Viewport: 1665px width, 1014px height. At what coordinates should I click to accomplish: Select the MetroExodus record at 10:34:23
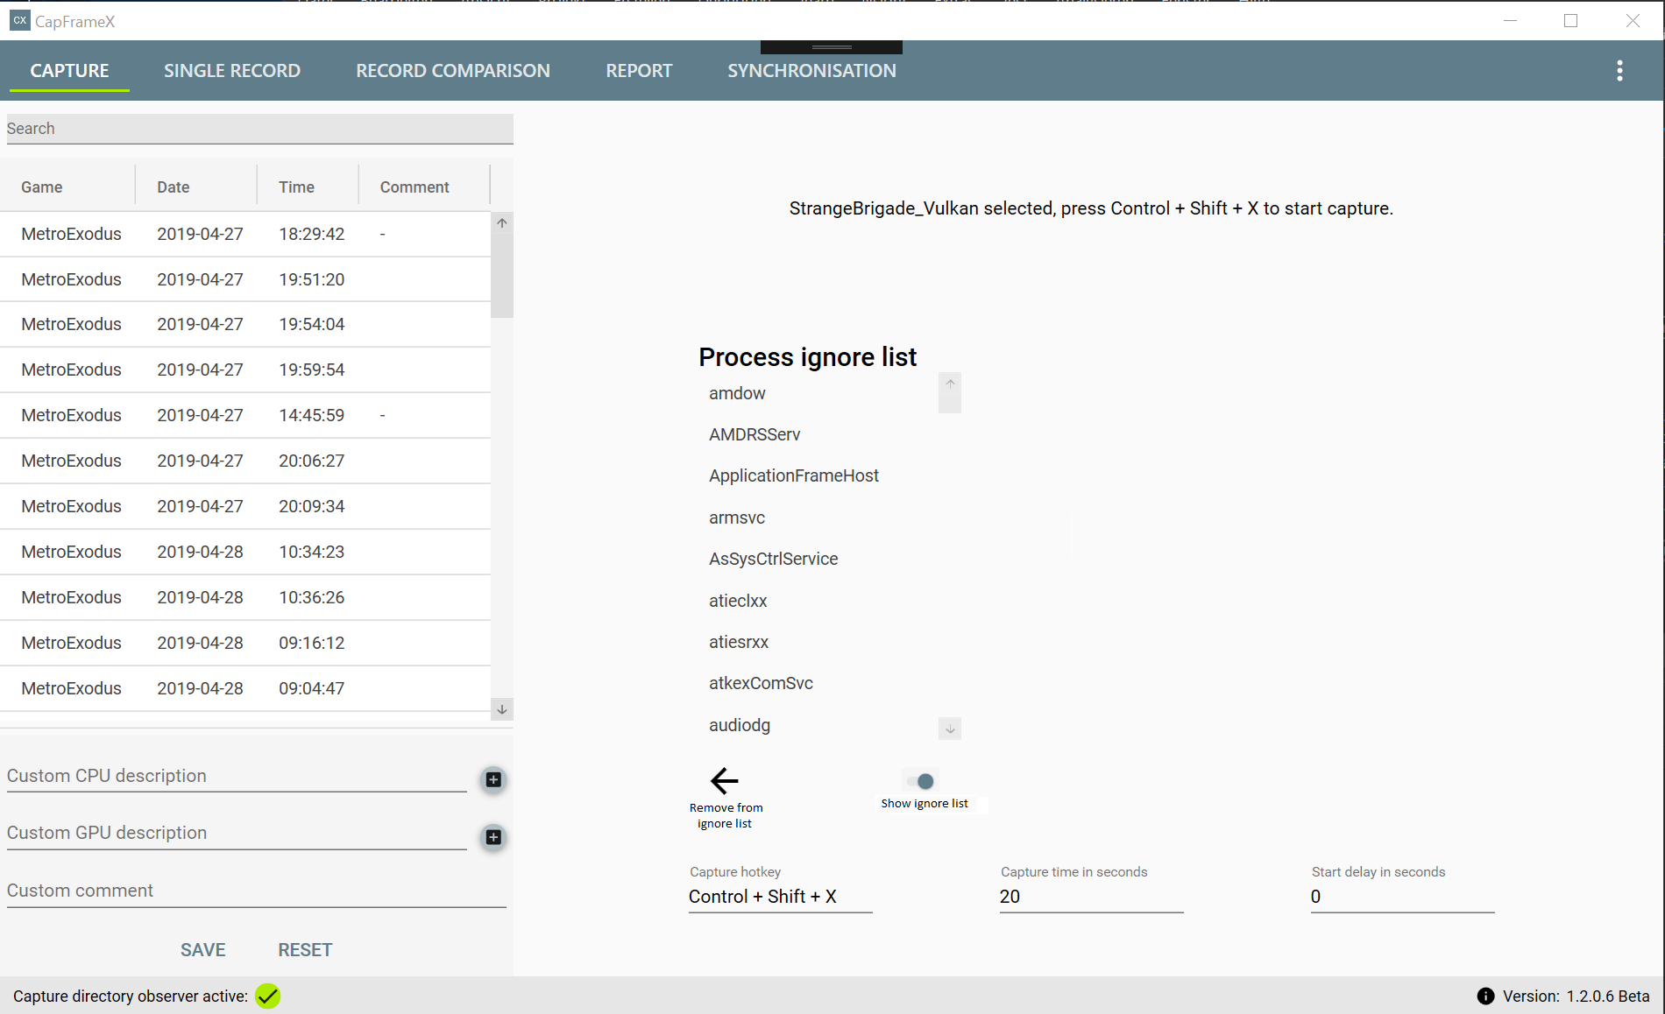click(245, 552)
